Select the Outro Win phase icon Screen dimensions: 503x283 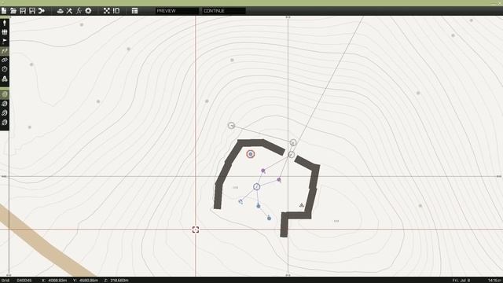(x=5, y=113)
